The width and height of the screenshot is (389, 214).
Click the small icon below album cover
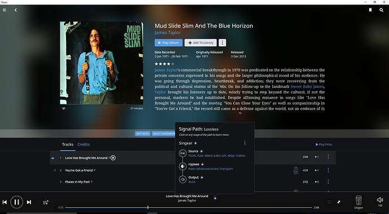pos(64,109)
